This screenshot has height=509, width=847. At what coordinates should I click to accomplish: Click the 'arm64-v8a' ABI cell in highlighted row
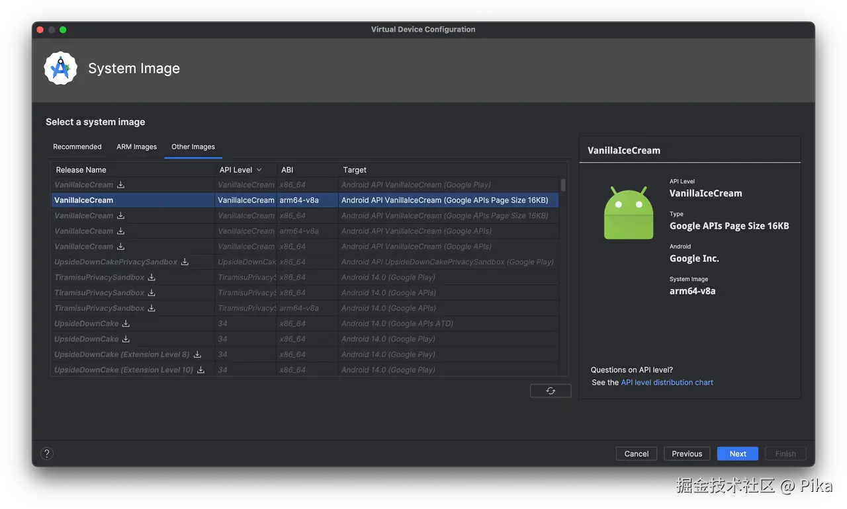[x=299, y=200]
